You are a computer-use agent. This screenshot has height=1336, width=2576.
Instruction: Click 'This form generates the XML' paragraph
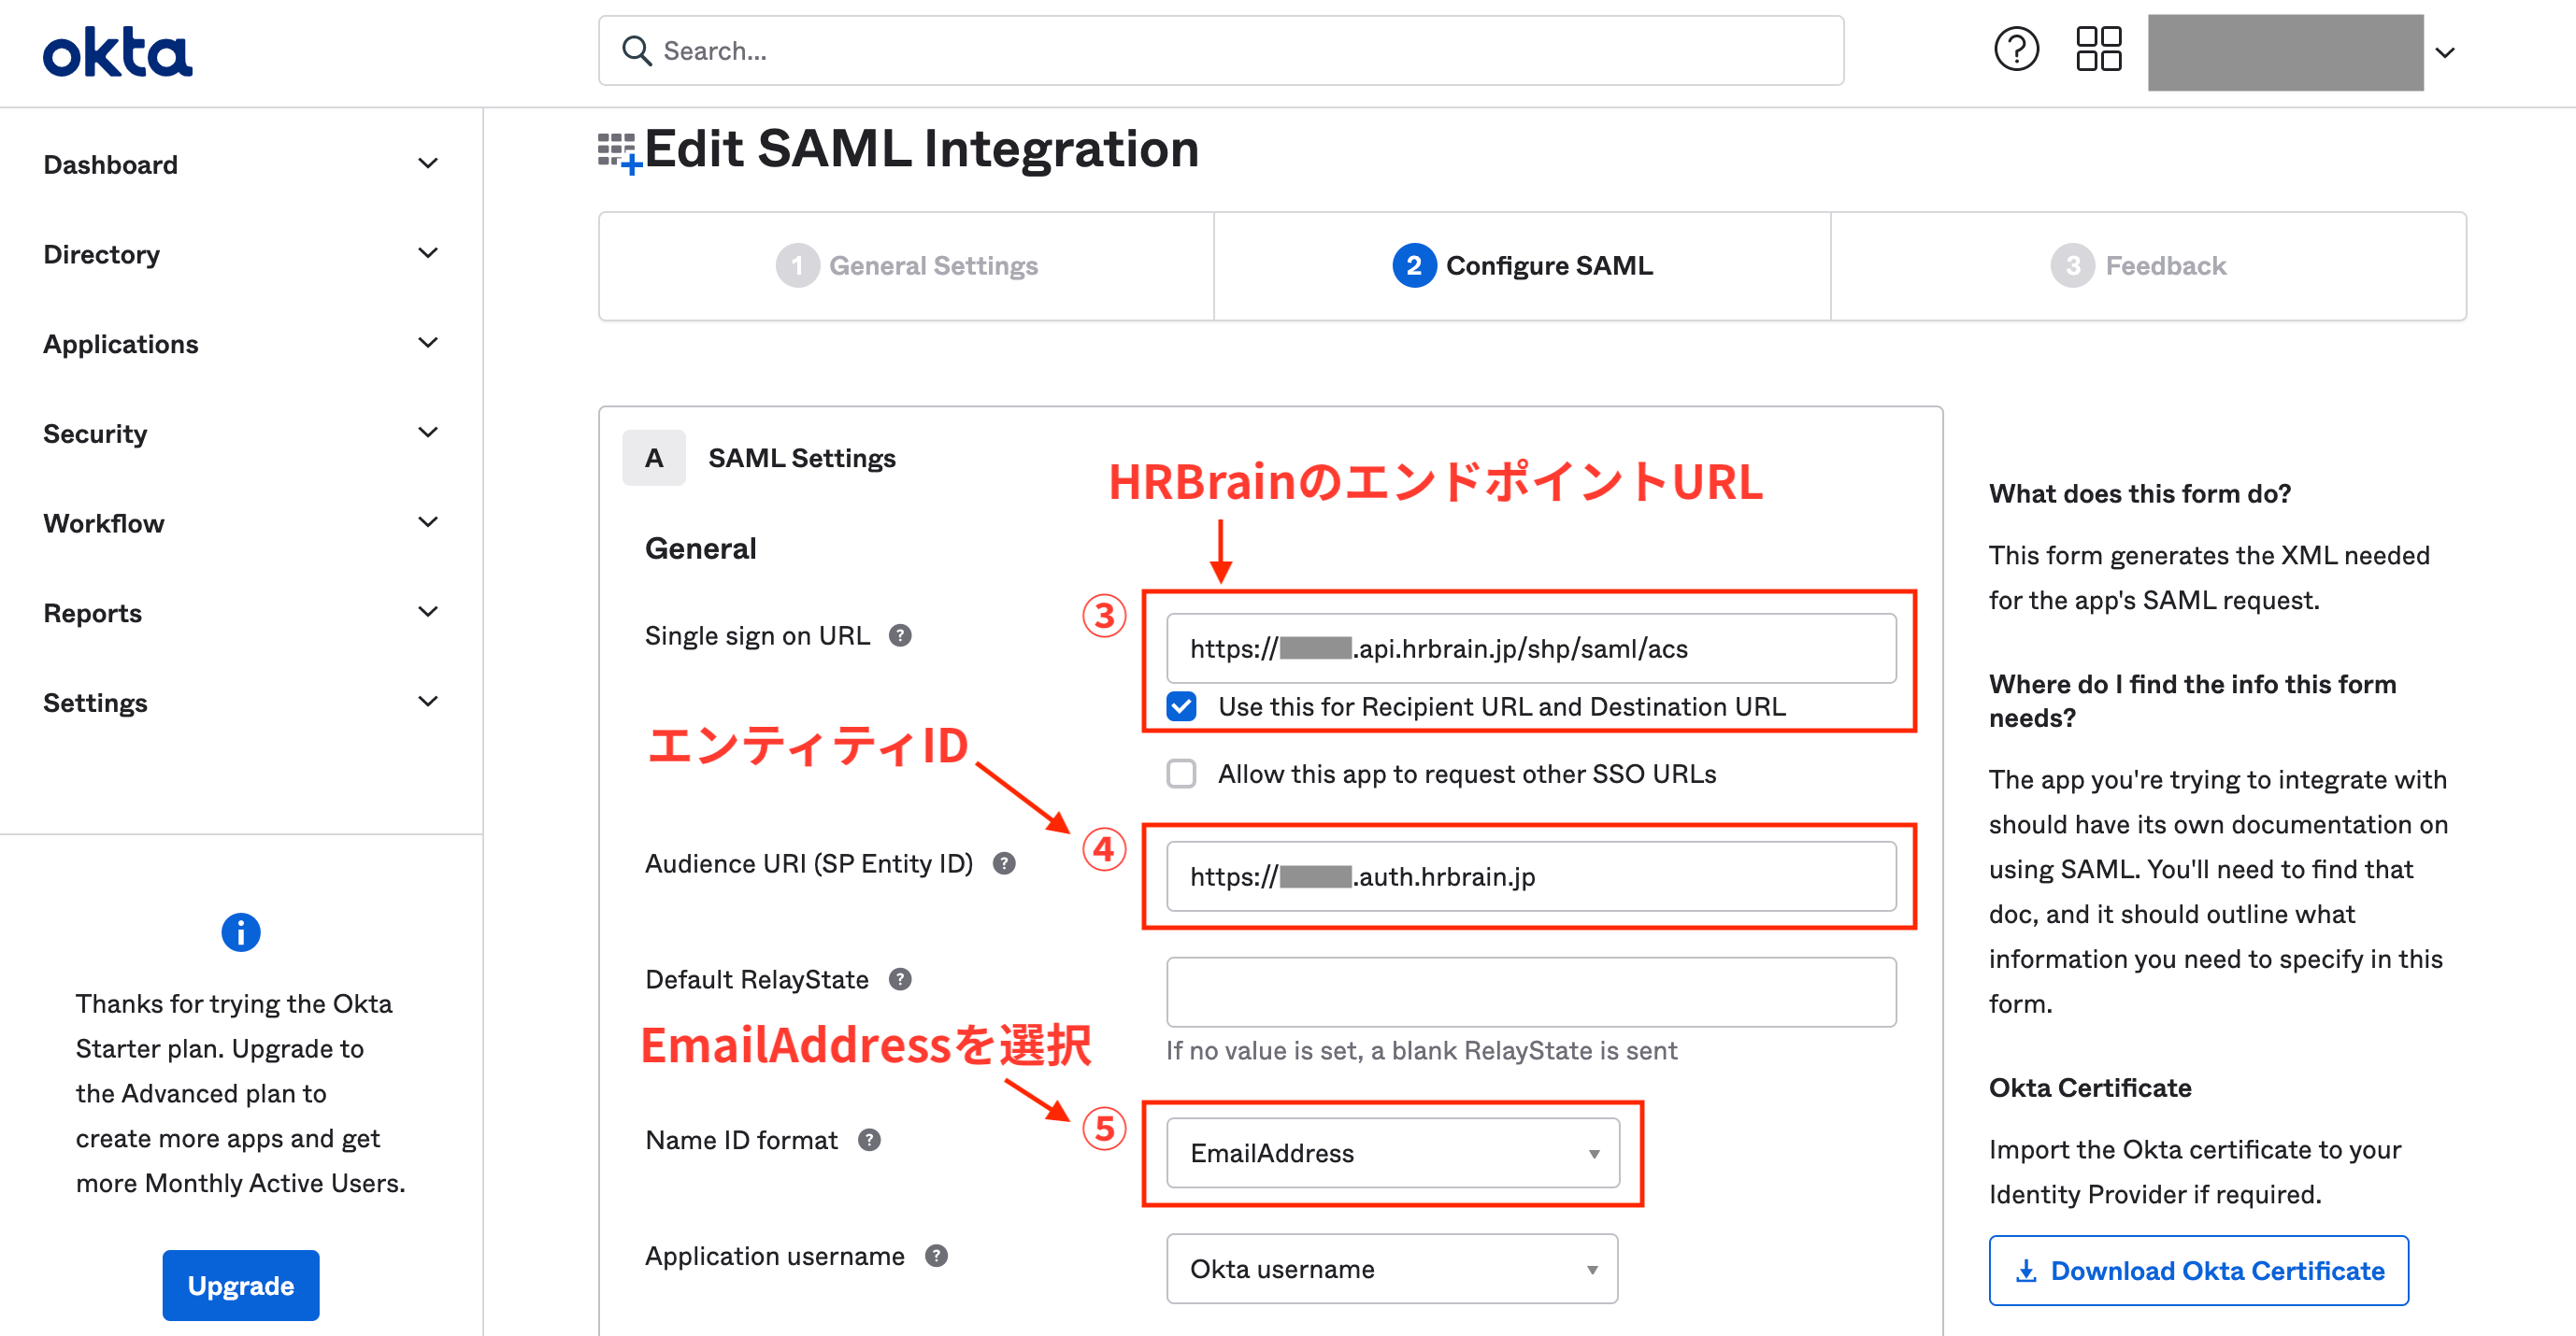click(x=2208, y=577)
